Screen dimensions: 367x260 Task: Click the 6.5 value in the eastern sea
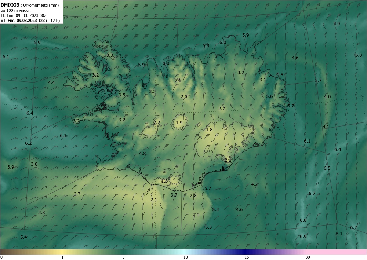coord(327,168)
